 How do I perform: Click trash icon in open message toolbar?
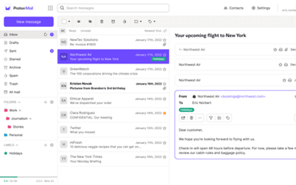coord(191,118)
